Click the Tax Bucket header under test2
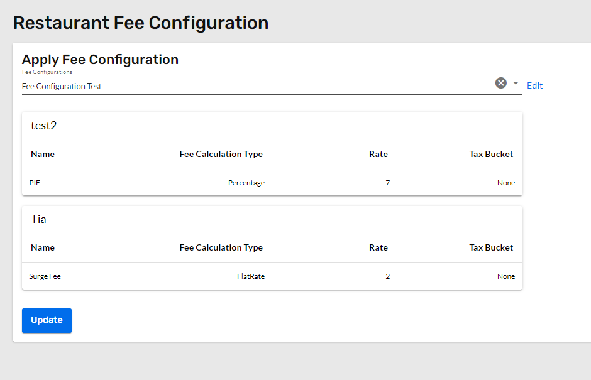 [x=491, y=154]
